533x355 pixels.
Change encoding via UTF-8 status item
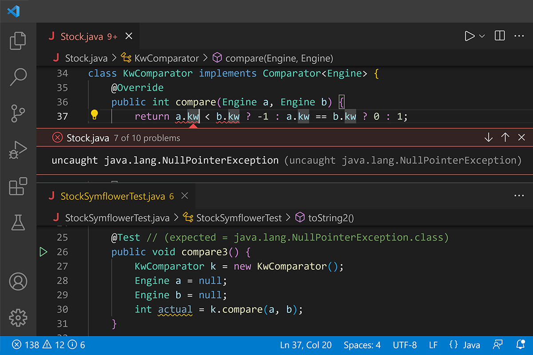click(405, 345)
